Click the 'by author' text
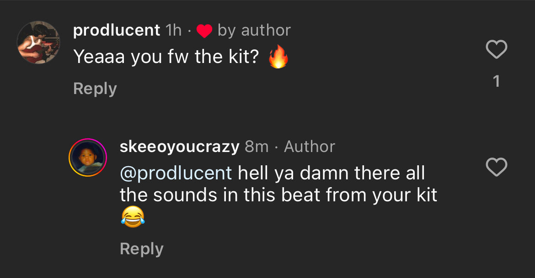This screenshot has width=535, height=278. pos(254,31)
